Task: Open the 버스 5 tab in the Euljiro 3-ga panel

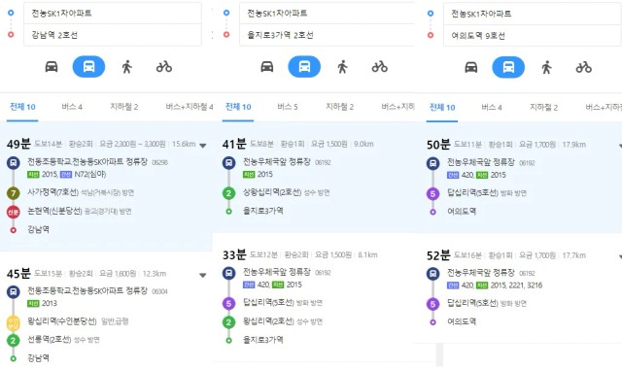Action: pyautogui.click(x=288, y=107)
